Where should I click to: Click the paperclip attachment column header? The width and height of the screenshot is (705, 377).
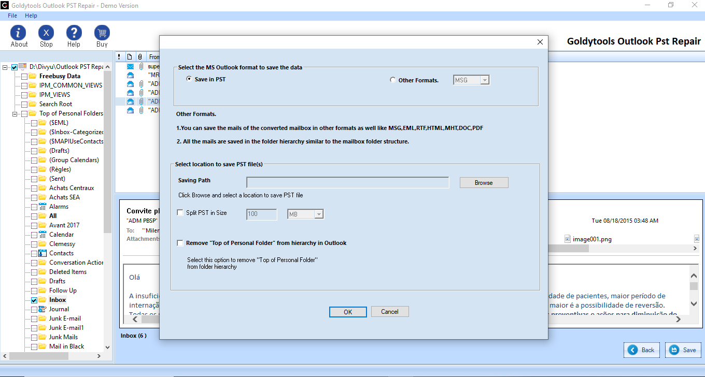coord(140,56)
